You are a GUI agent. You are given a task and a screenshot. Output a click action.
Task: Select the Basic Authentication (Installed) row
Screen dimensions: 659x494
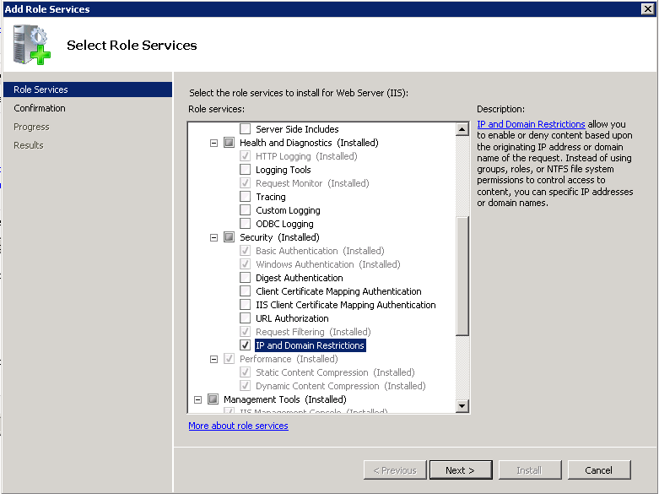(320, 251)
